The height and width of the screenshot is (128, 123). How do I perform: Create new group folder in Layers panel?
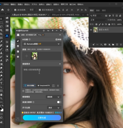tap(113, 44)
